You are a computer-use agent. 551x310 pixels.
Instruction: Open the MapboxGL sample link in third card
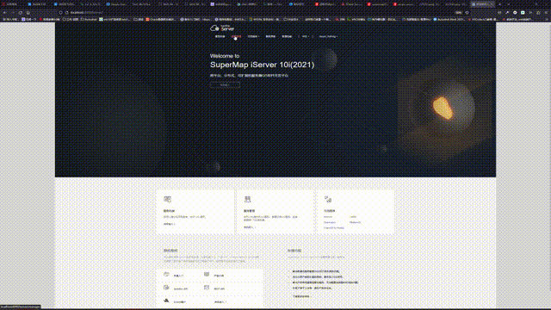(x=355, y=222)
